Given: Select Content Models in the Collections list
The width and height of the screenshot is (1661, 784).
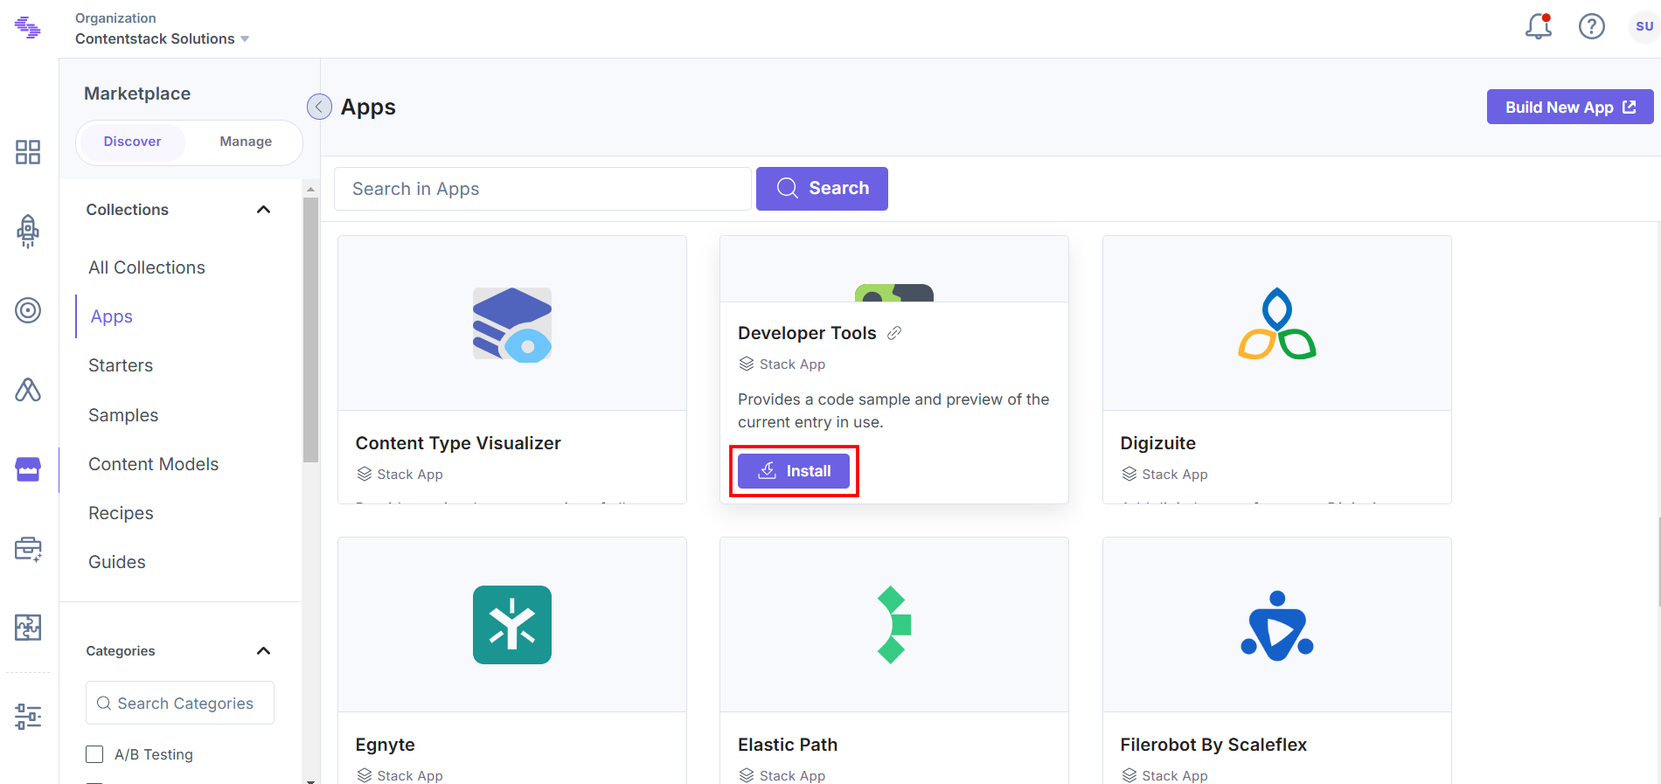Looking at the screenshot, I should point(154,464).
